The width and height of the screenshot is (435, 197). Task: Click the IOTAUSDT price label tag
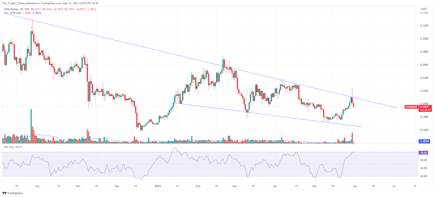(x=411, y=107)
